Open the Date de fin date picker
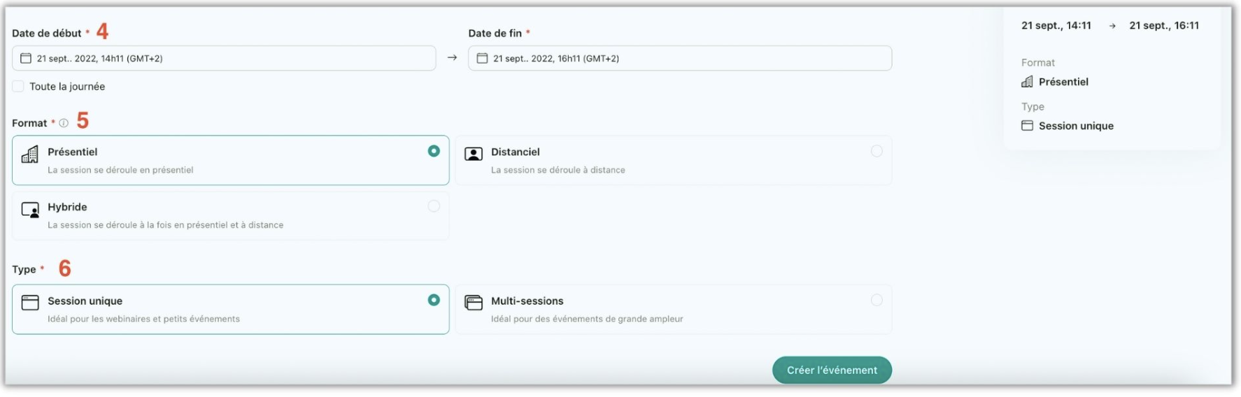1241x397 pixels. (x=680, y=58)
